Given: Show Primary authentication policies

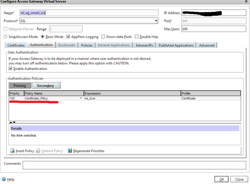Looking at the screenshot, I should 20,85.
